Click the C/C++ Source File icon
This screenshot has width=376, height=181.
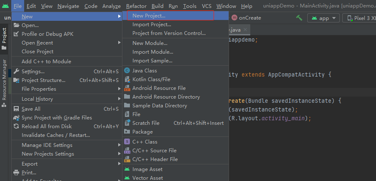click(127, 151)
